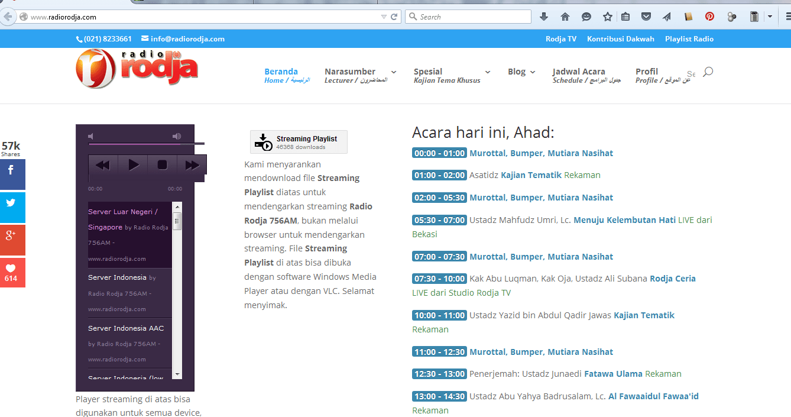Viewport: 791px width, 417px height.
Task: Click the paper plane send icon
Action: 667,17
